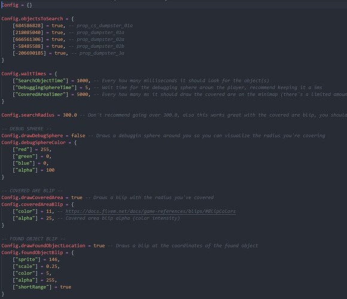Image resolution: width=347 pixels, height=299 pixels.
Task: Click the "green" key
Action: tap(25, 156)
